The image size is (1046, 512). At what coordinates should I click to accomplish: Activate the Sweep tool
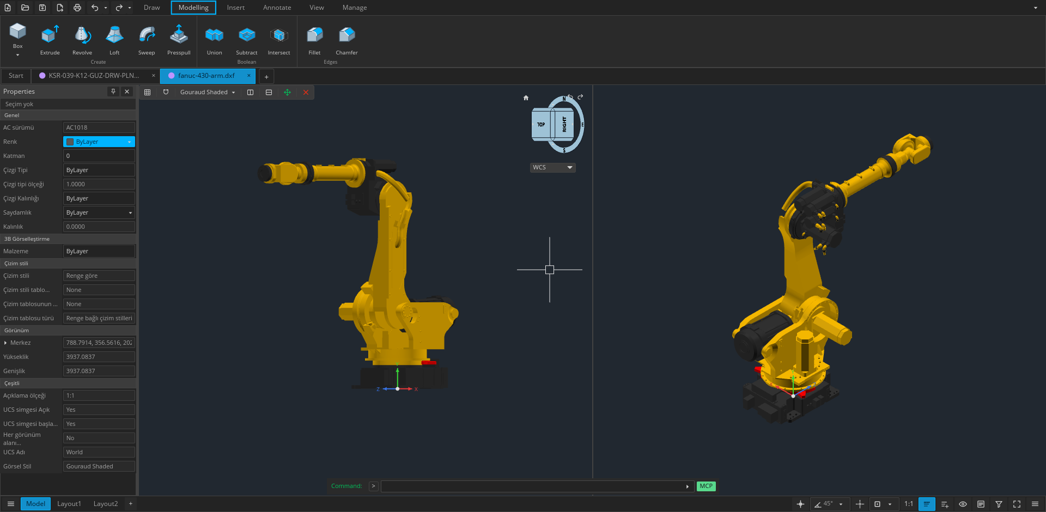[x=147, y=40]
